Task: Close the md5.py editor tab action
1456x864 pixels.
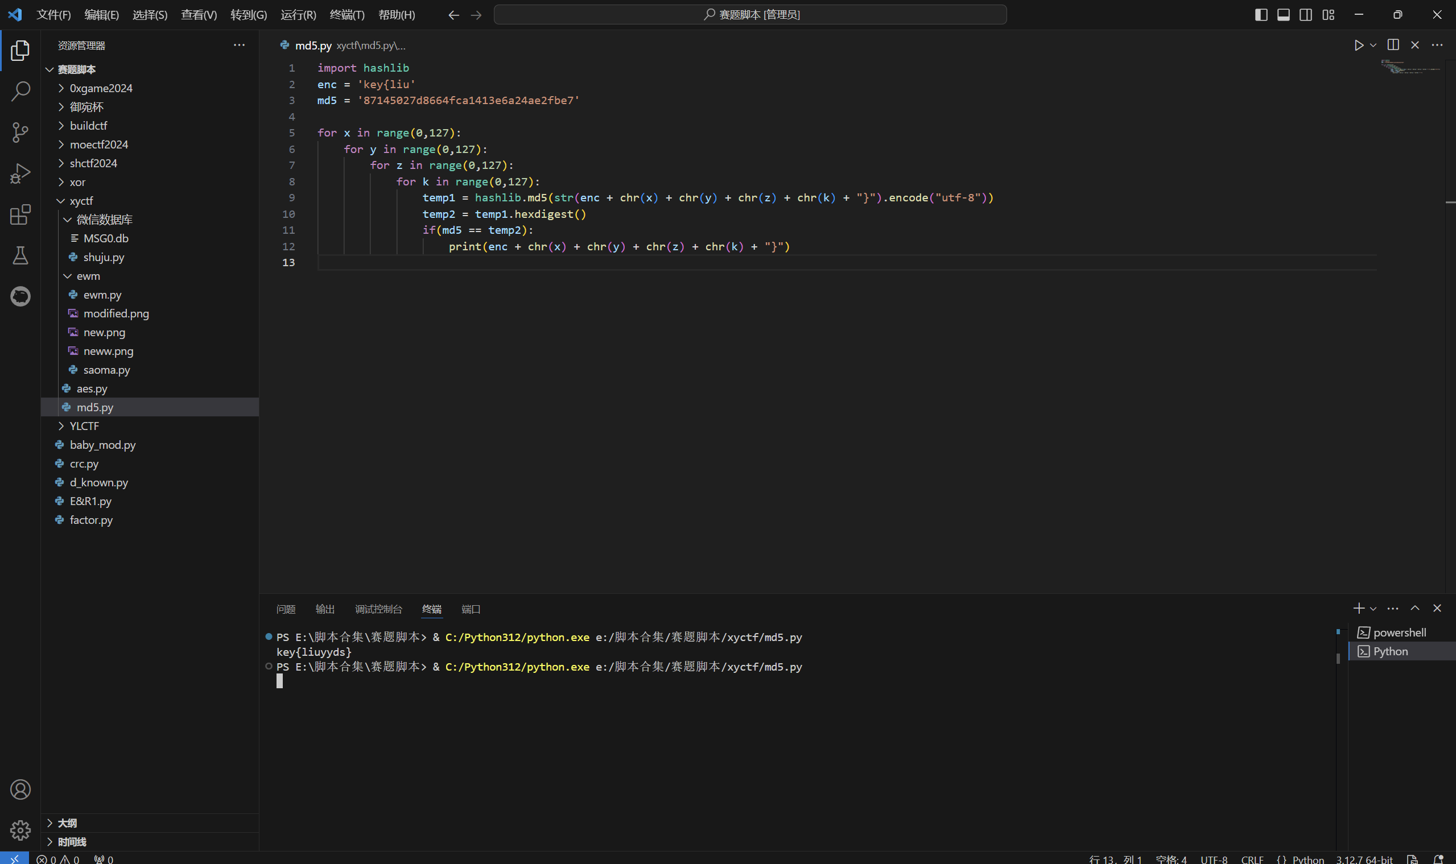Action: 1415,45
